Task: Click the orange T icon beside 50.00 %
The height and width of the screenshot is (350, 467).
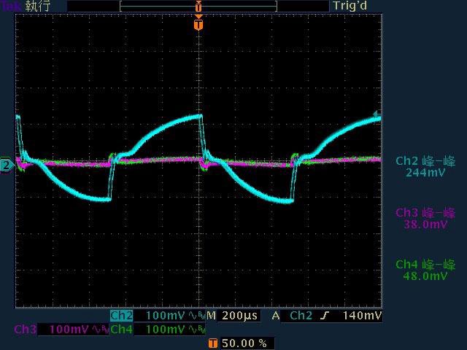Action: tap(213, 343)
